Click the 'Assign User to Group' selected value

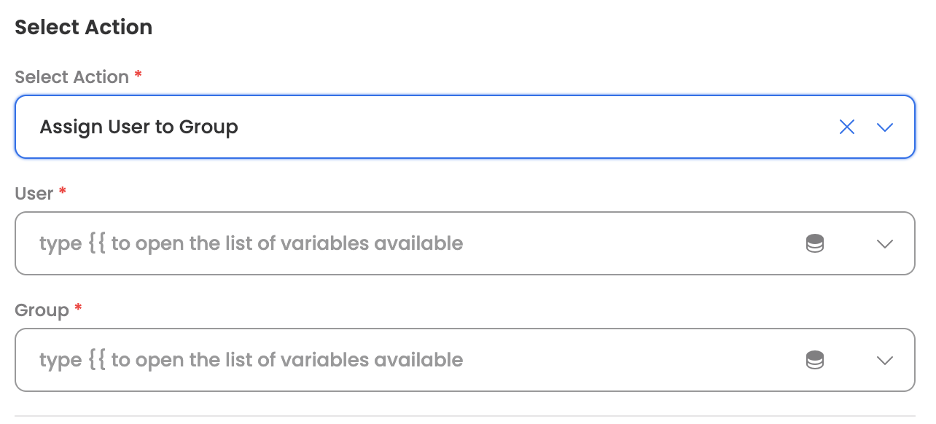coord(139,127)
